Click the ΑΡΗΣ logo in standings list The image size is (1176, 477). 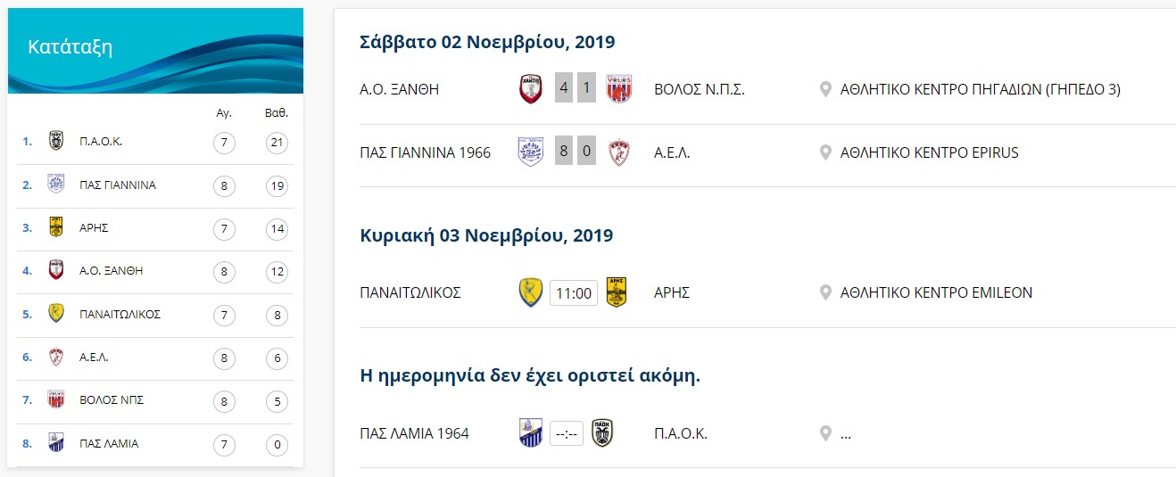coord(56,227)
